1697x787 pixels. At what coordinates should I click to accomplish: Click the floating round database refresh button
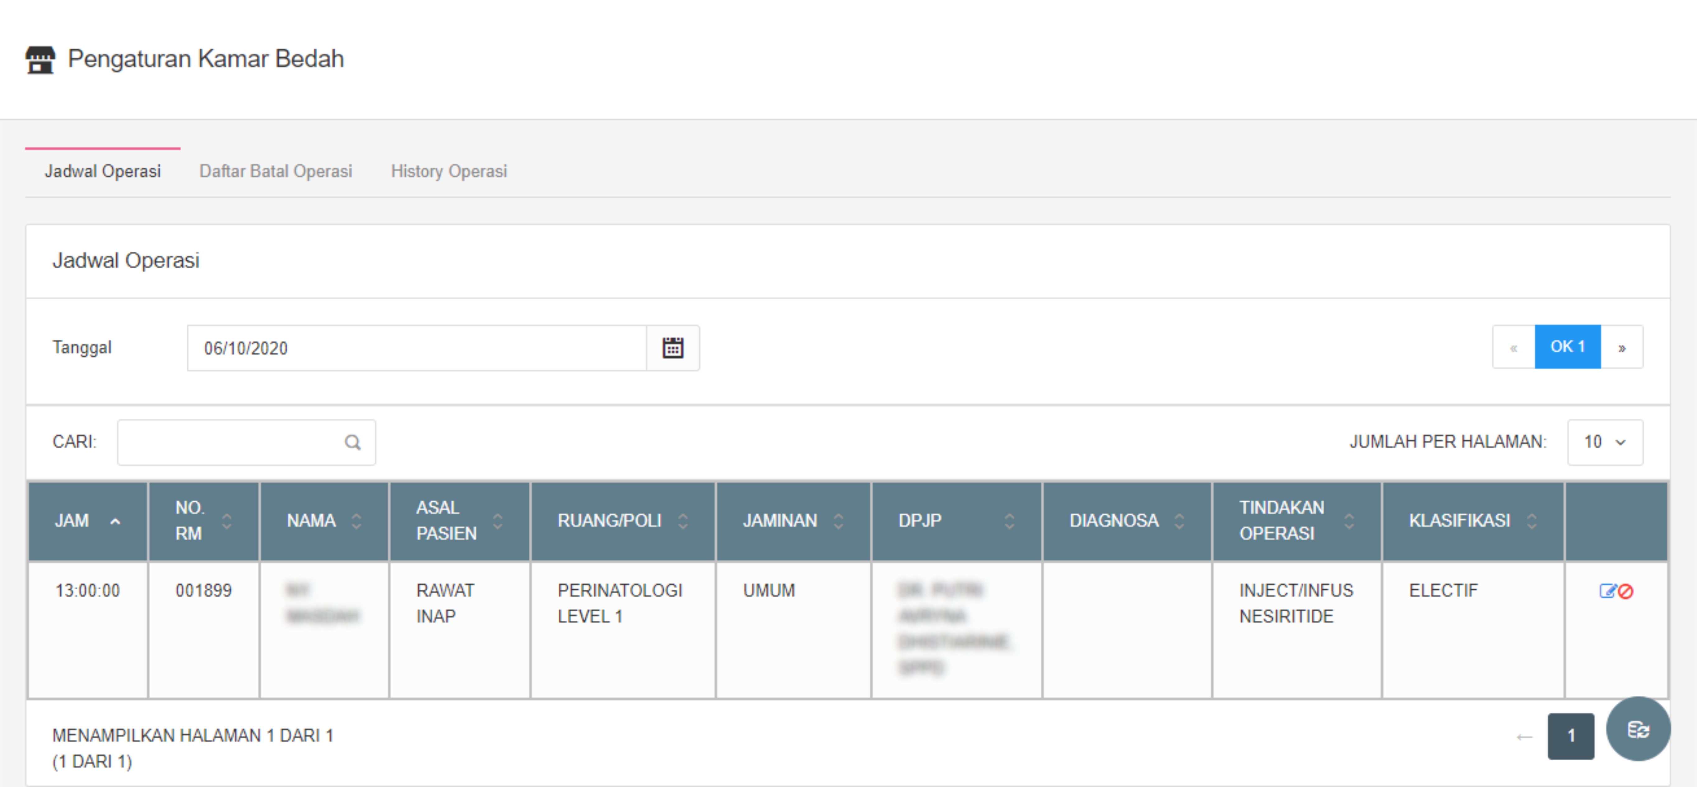[1638, 729]
